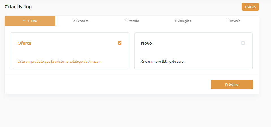Go to the 2. Pesquisa step
The image size is (271, 127).
(81, 21)
